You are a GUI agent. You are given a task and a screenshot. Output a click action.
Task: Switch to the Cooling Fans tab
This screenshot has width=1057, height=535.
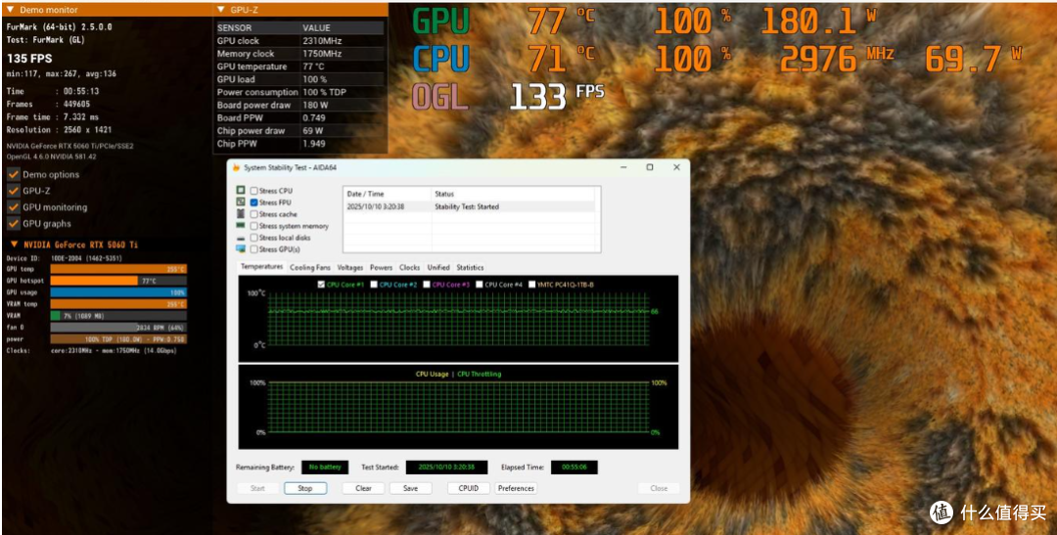pyautogui.click(x=310, y=268)
